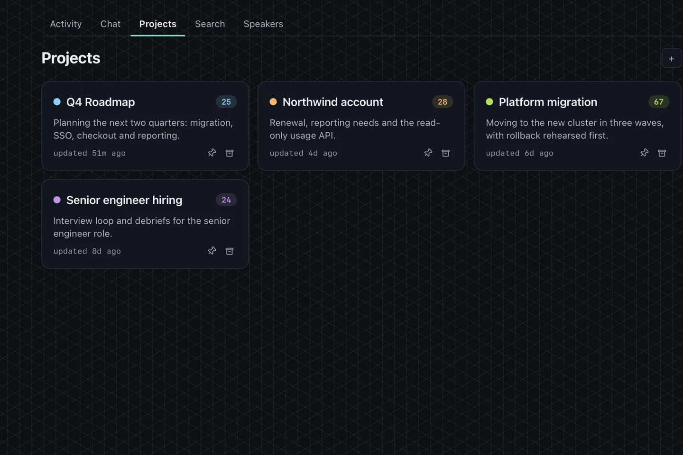Image resolution: width=683 pixels, height=455 pixels.
Task: Archive the Senior engineer hiring project
Action: 230,251
